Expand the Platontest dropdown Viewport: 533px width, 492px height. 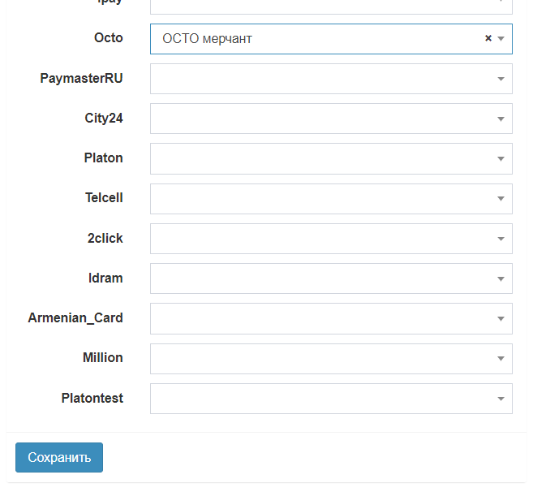(x=331, y=399)
